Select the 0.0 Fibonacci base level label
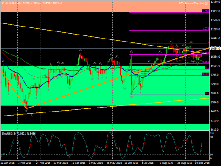The width and height of the screenshot is (221, 166). click(x=207, y=93)
